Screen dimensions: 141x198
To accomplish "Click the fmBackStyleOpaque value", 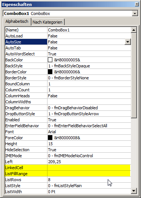I will point(89,66).
